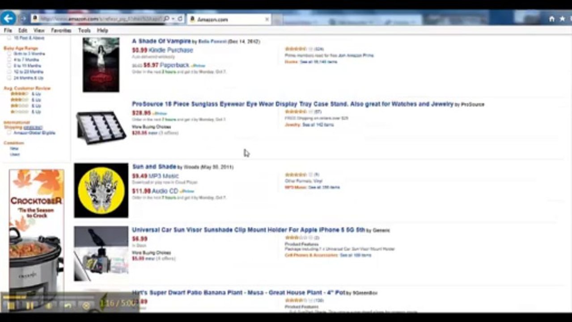572x322 pixels.
Task: Open the File menu
Action: tap(8, 30)
